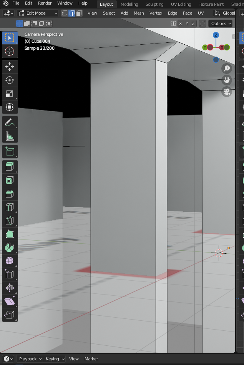This screenshot has height=365, width=244.
Task: Select the Measure tool
Action: [x=10, y=136]
